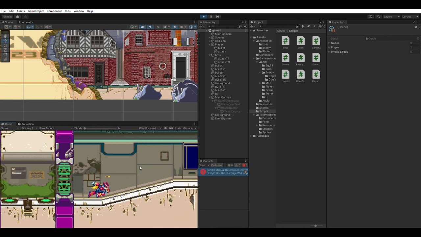The width and height of the screenshot is (421, 237).
Task: Toggle scene lighting bulb icon
Action: 150,27
